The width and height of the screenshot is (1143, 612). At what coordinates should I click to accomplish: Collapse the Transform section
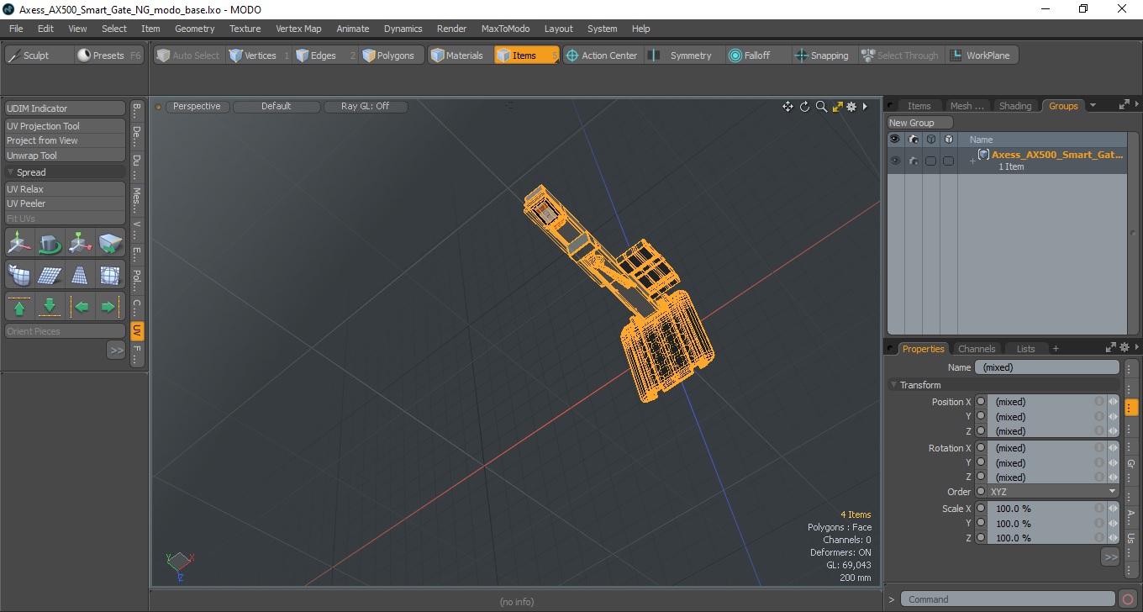tap(894, 385)
